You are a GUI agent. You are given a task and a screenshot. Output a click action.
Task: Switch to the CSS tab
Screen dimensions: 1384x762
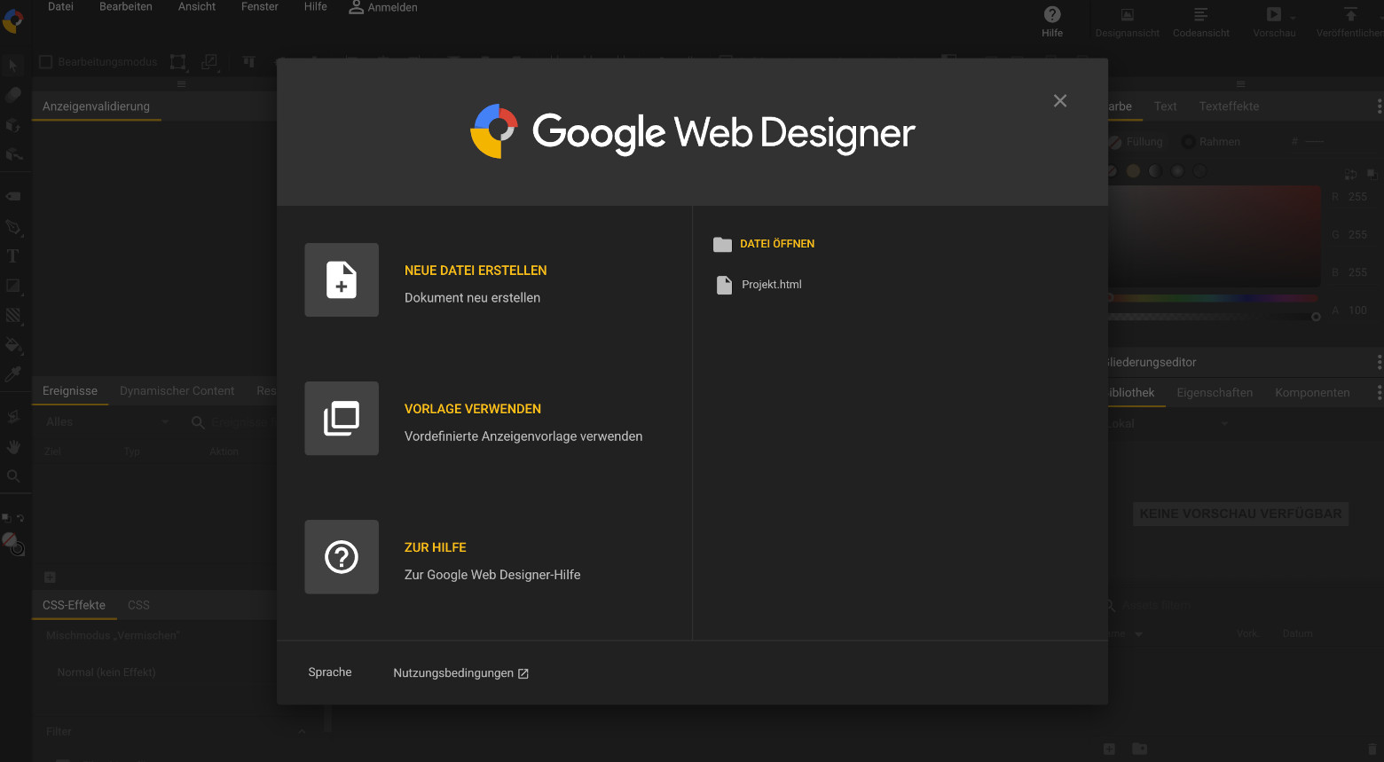coord(138,605)
